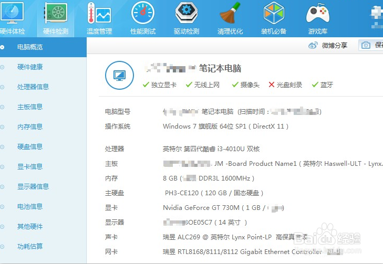Select the 硬件检测 circuit board icon
Viewport: 383px width, 264px height.
(56, 13)
